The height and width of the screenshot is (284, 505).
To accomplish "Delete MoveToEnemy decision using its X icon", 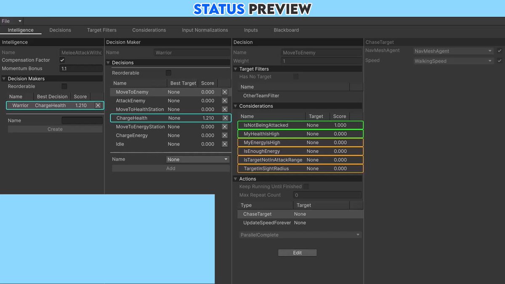I will tap(225, 92).
